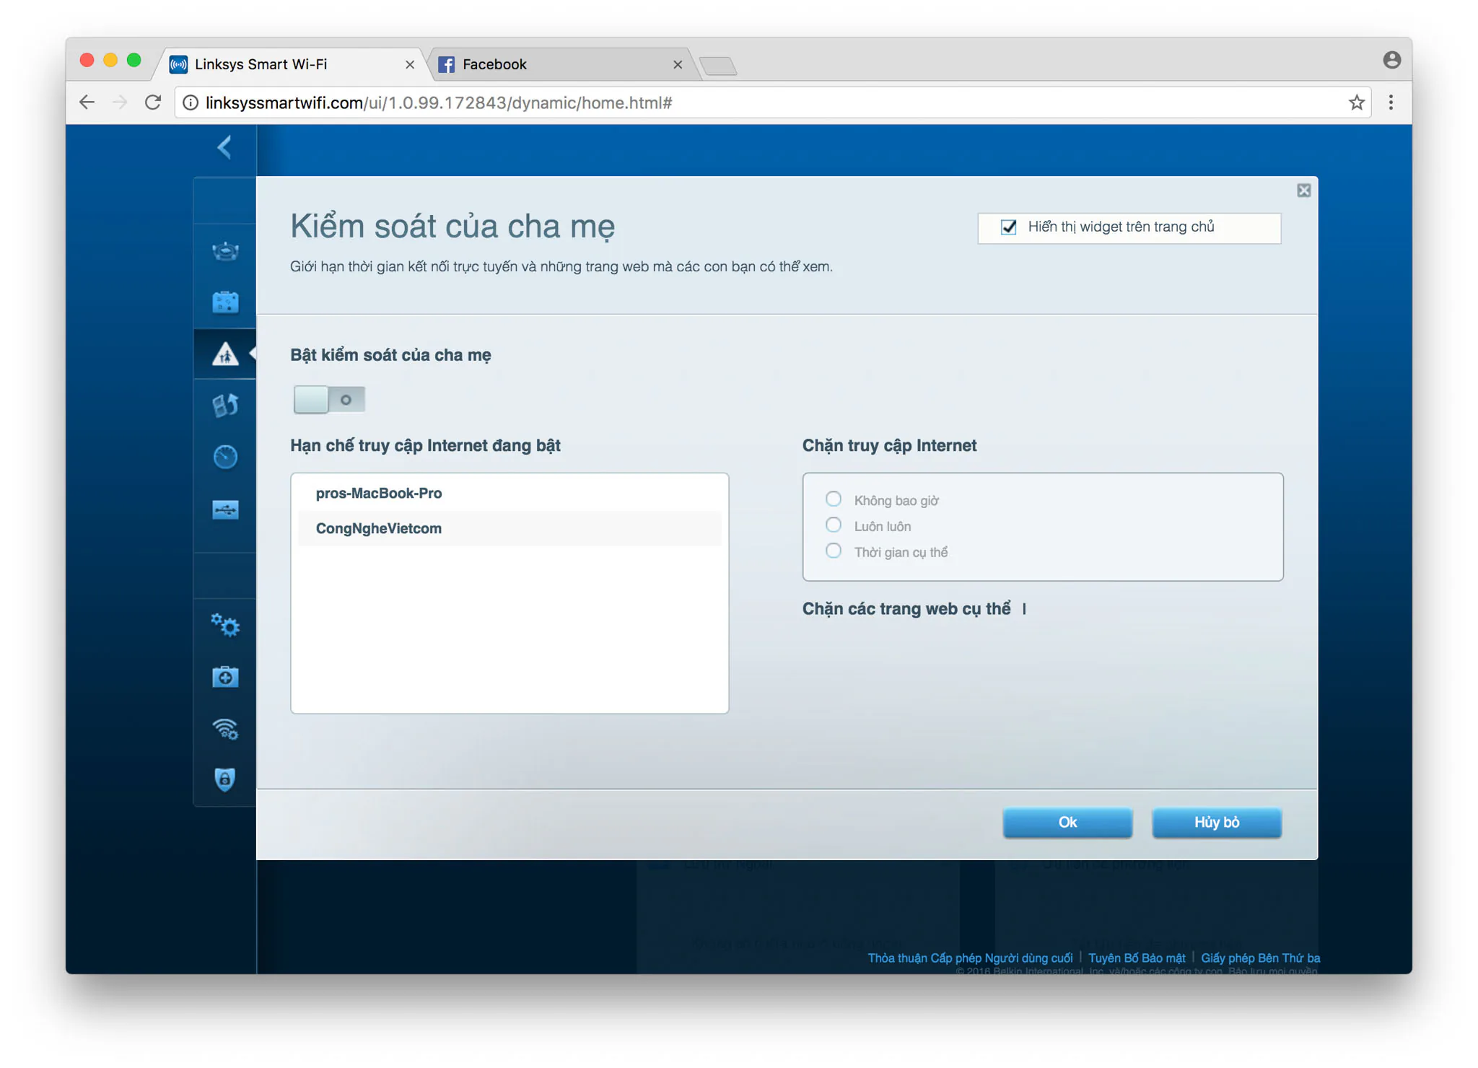This screenshot has width=1478, height=1068.
Task: Toggle 'Hiển thị widget trên trang chủ' checkbox
Action: point(1008,227)
